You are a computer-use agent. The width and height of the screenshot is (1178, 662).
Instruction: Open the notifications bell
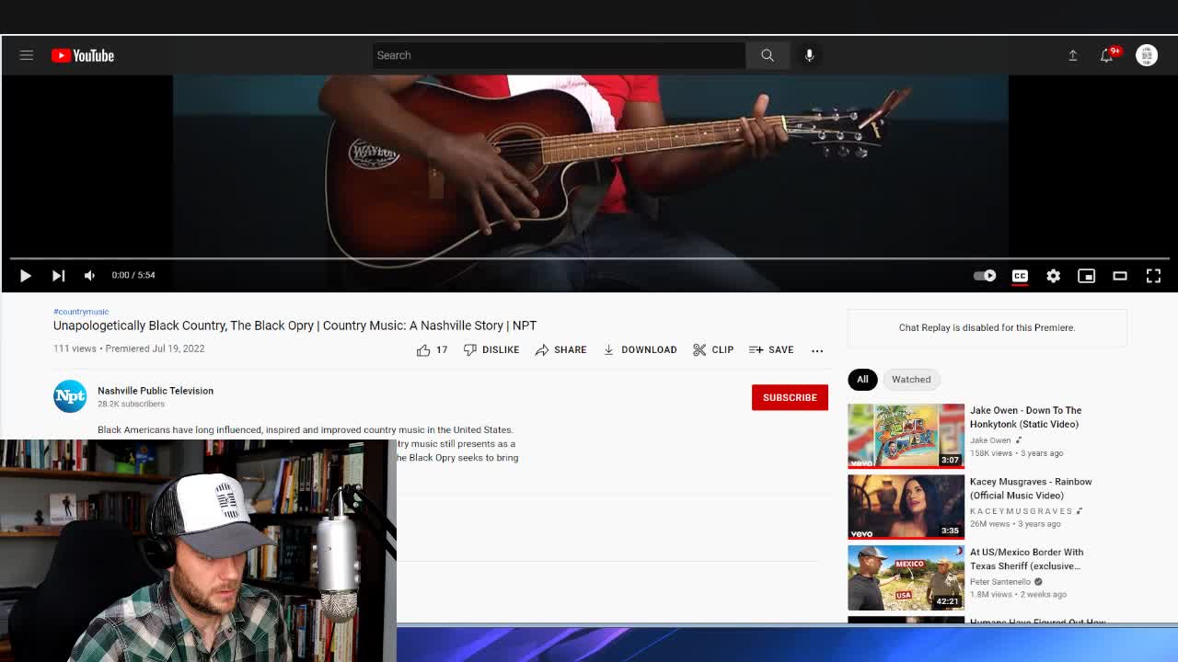(x=1108, y=55)
